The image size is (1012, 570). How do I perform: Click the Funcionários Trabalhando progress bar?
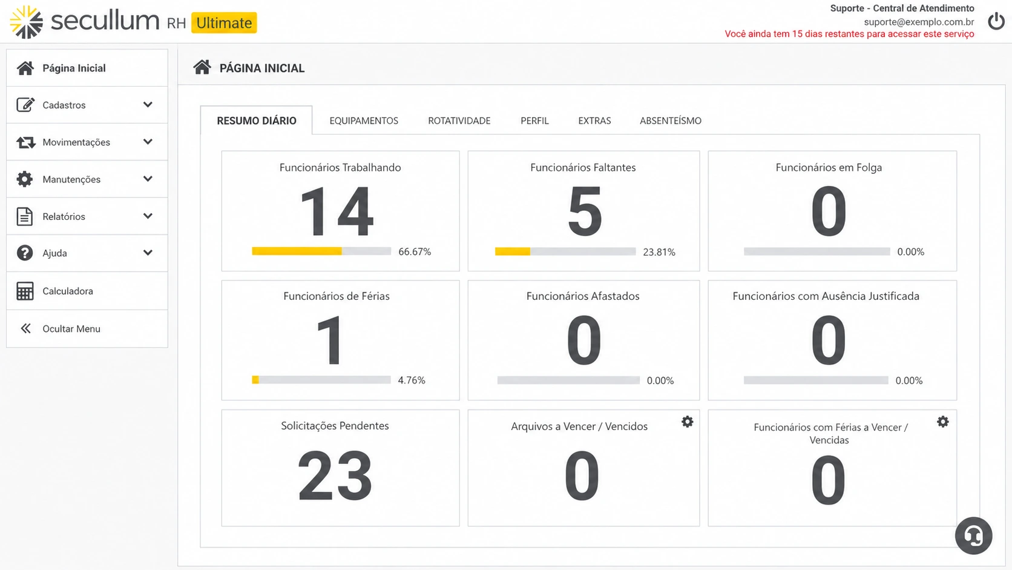(x=321, y=251)
